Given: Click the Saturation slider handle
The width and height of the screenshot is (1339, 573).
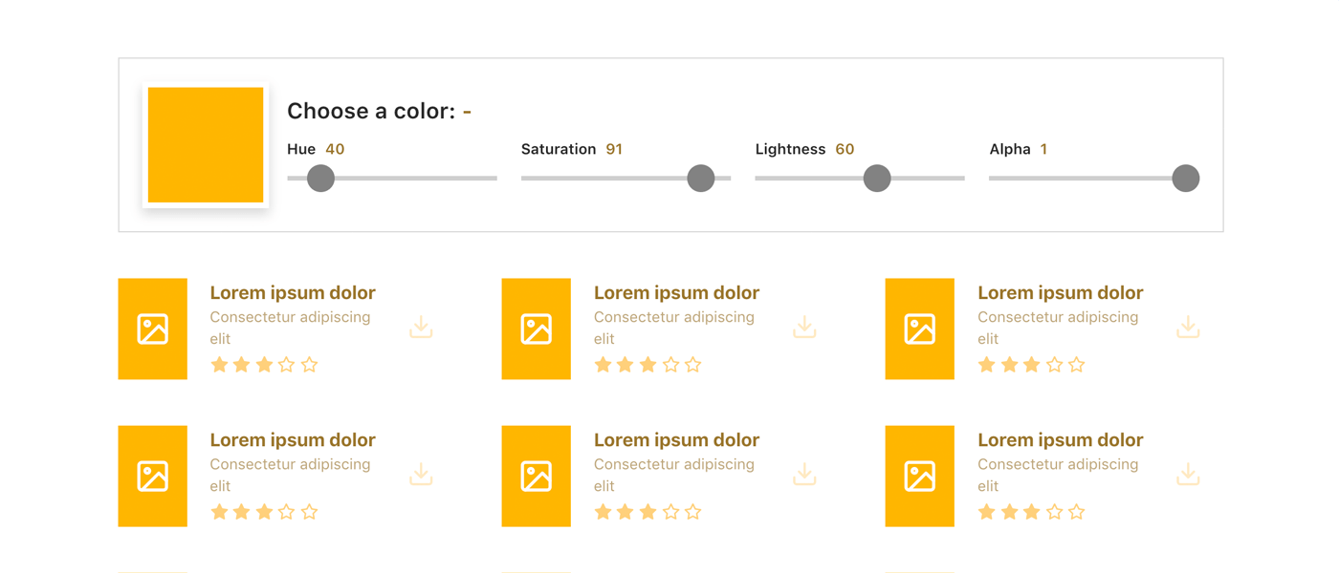Looking at the screenshot, I should [701, 178].
